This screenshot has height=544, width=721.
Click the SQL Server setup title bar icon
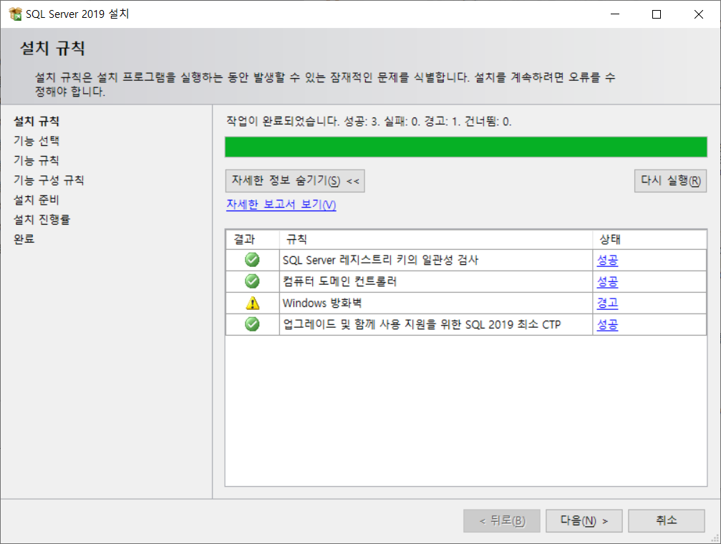[x=15, y=14]
